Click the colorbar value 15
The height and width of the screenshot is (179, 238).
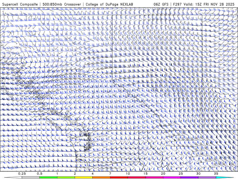(x=145, y=174)
